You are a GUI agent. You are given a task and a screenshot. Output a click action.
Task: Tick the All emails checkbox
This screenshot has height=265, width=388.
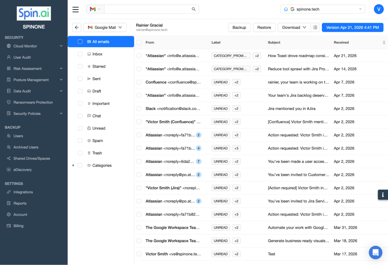pos(80,42)
